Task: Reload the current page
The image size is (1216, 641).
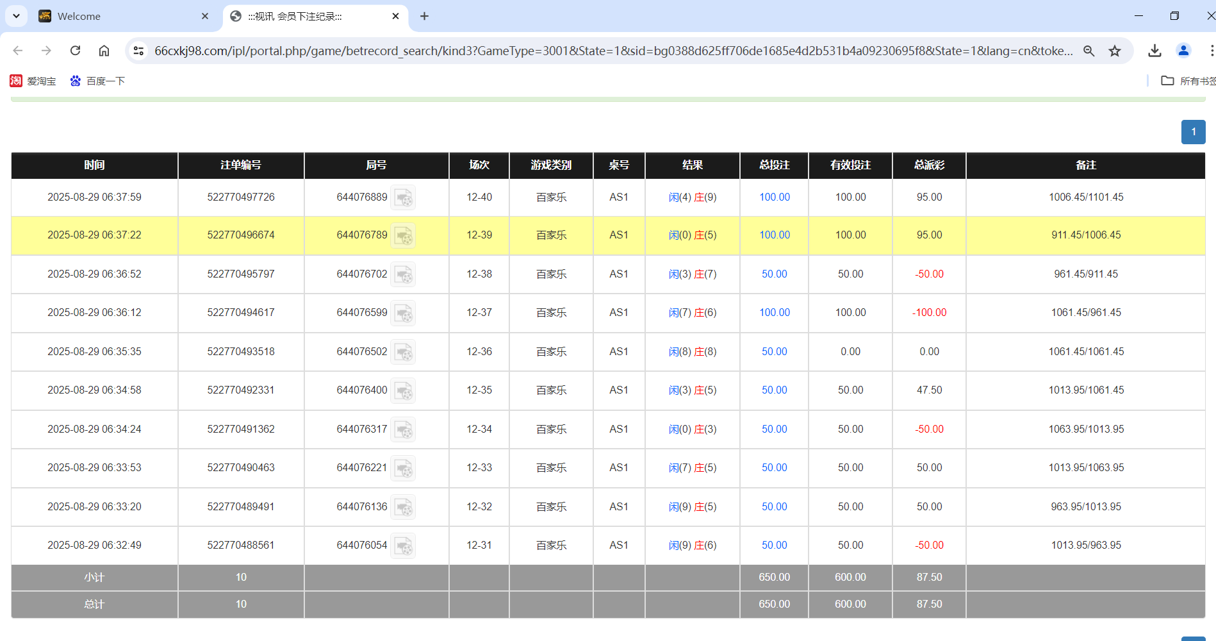Action: click(x=75, y=51)
